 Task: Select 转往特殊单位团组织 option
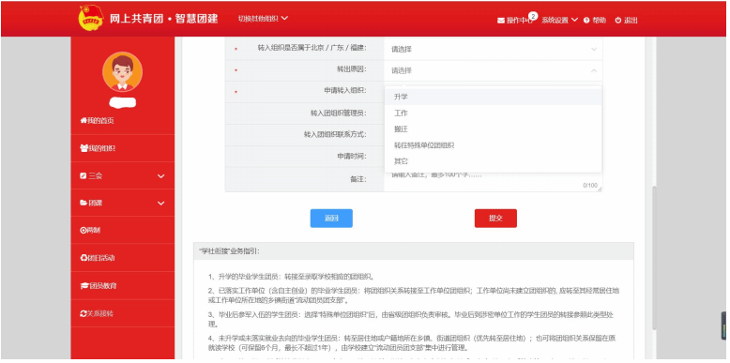[x=493, y=145]
